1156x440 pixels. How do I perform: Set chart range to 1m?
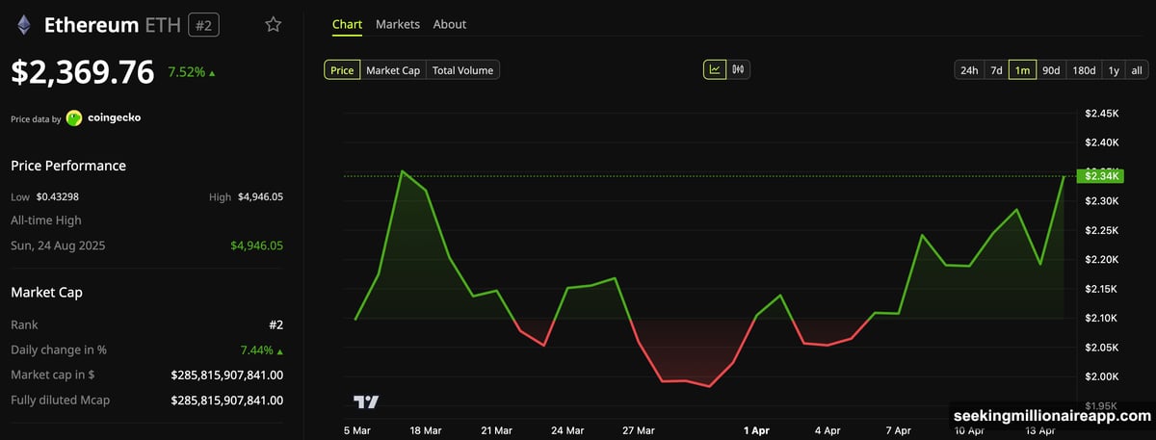coord(1022,70)
